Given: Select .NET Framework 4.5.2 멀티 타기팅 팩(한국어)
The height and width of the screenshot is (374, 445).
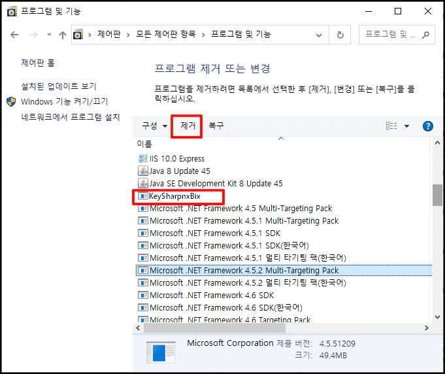Looking at the screenshot, I should 248,283.
